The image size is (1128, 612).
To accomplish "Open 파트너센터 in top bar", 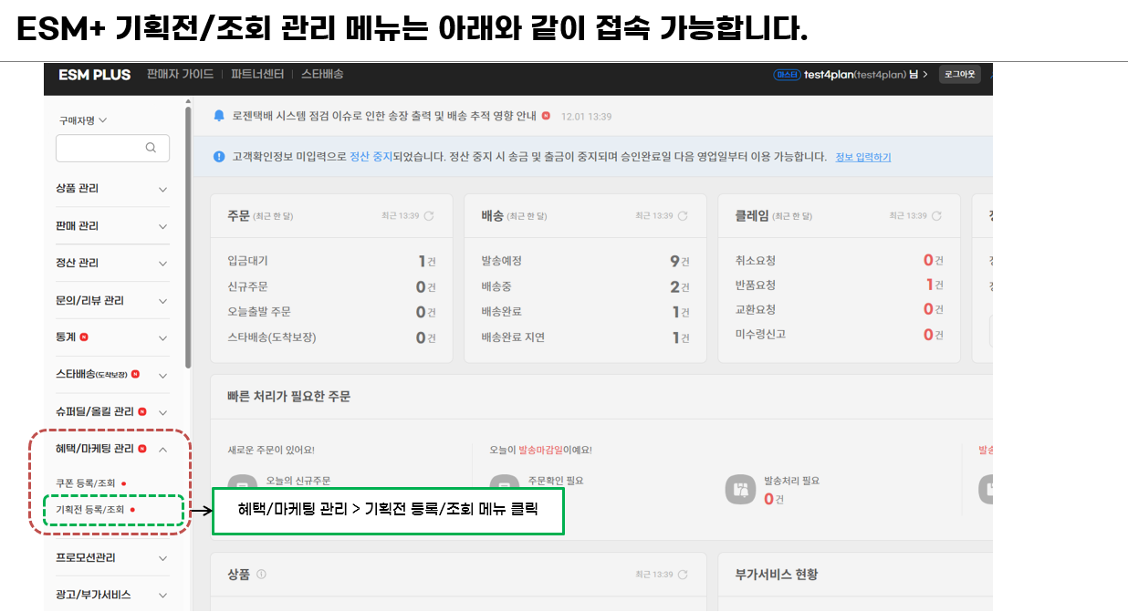I will click(257, 75).
